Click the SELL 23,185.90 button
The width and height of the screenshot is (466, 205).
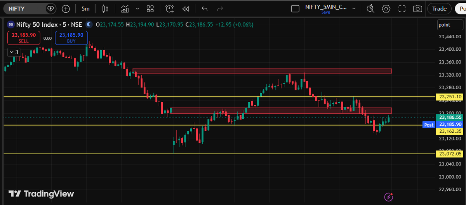(24, 38)
